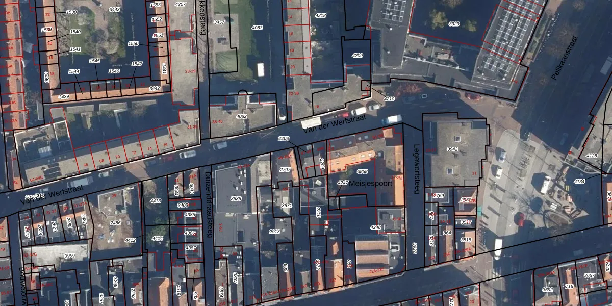Viewport: 612px width, 306px height.
Task: Select parcel 3838 on the dark rooftop
Action: pos(236,198)
